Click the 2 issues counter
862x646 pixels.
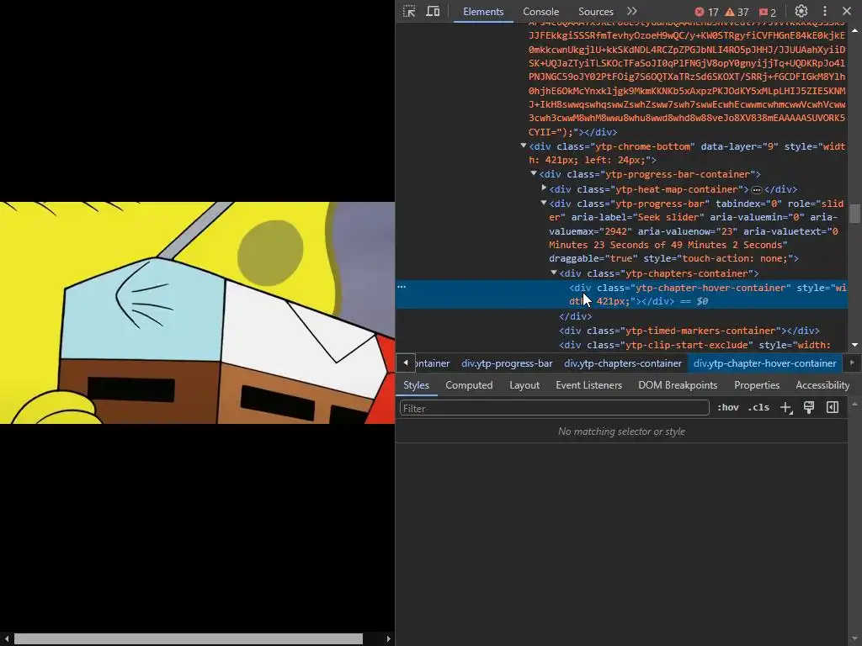(768, 12)
